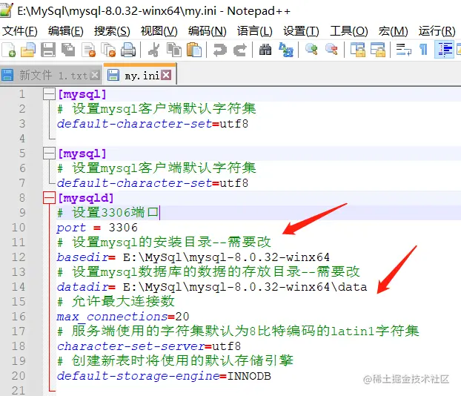This screenshot has width=461, height=396.
Task: Click the Close All files icon
Action: 108,50
